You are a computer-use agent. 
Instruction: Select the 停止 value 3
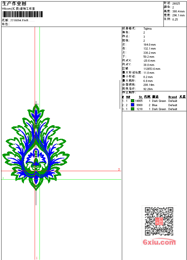click(x=144, y=37)
